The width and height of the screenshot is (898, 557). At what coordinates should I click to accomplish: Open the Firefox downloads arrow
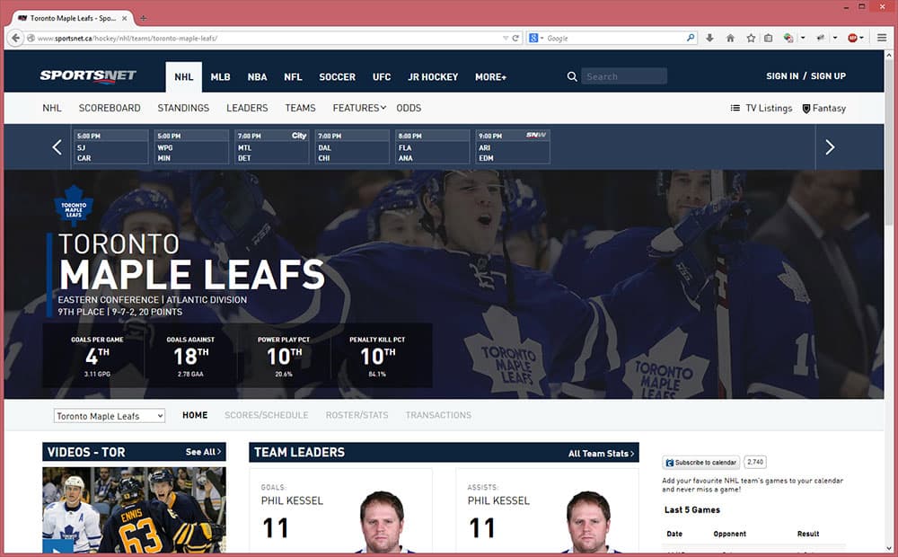click(709, 38)
